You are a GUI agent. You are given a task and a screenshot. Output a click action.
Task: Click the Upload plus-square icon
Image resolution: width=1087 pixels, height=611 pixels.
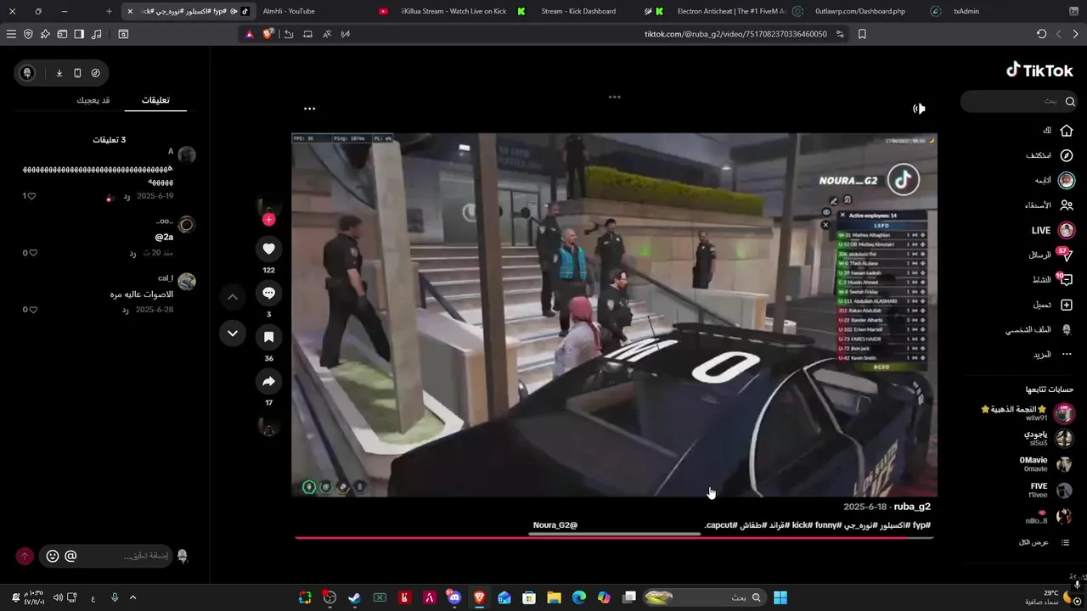[1067, 305]
